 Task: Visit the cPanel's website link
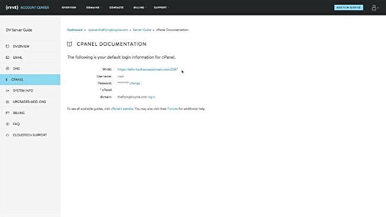[x=122, y=109]
